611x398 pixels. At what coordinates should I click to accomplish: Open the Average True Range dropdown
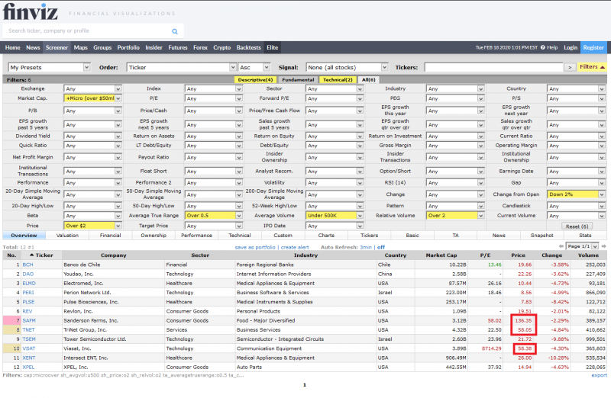tap(214, 216)
